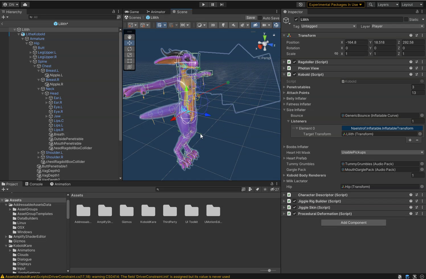The width and height of the screenshot is (426, 279).
Task: Click search by type icon in Project
Action: (250, 189)
